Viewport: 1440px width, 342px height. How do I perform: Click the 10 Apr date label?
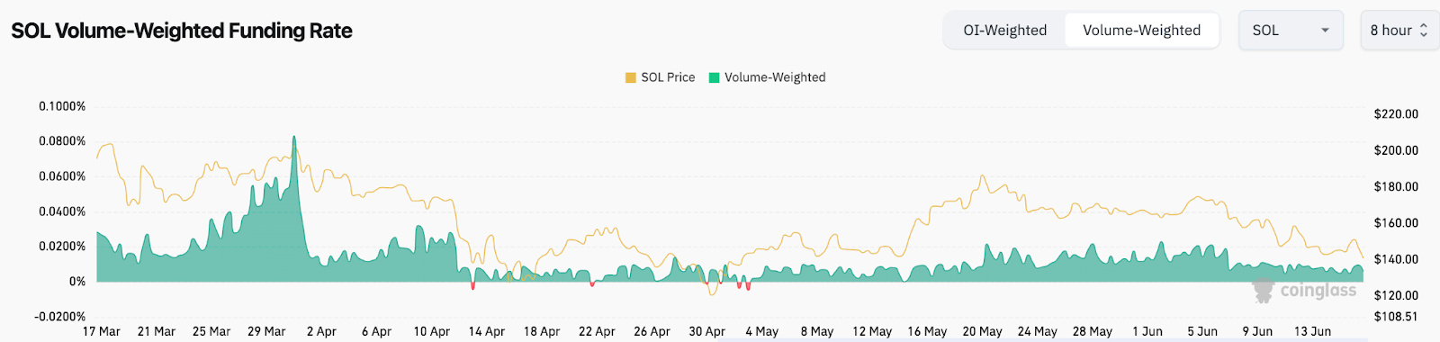(432, 331)
